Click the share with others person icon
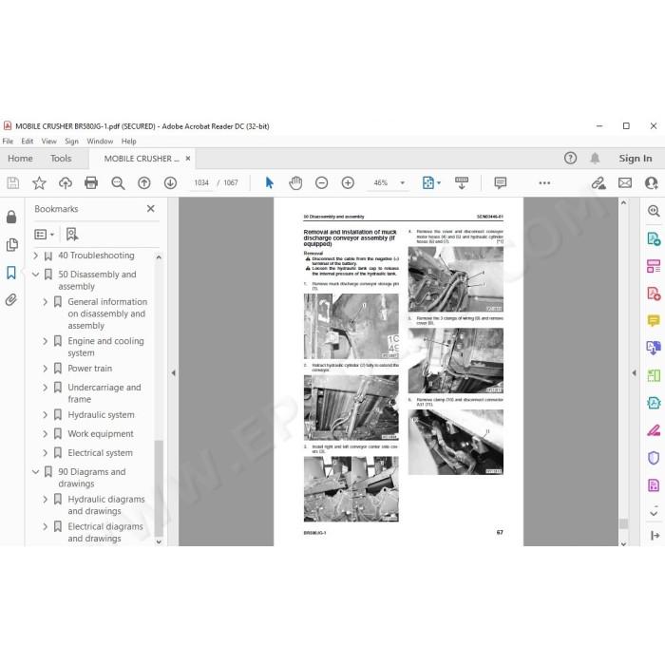Screen dimensions: 665x665 pos(651,182)
